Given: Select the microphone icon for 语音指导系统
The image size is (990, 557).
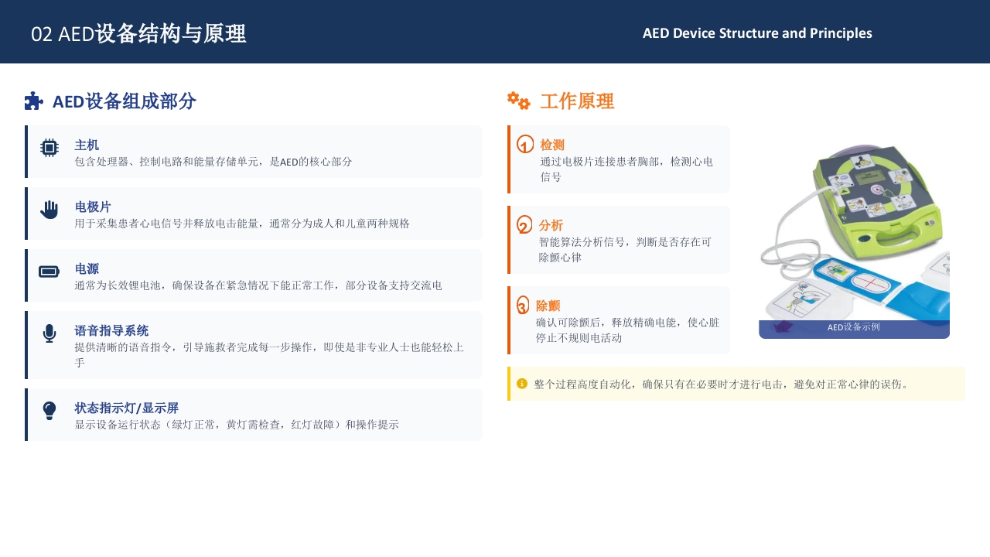Looking at the screenshot, I should (x=49, y=333).
